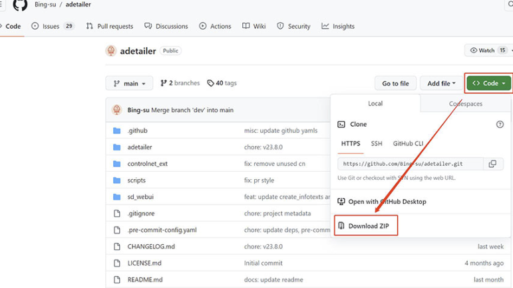Viewport: 513px width, 288px height.
Task: Open the Actions tab
Action: (215, 26)
